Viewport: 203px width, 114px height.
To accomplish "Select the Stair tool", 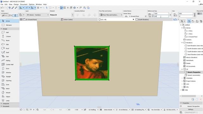I will [10, 56].
